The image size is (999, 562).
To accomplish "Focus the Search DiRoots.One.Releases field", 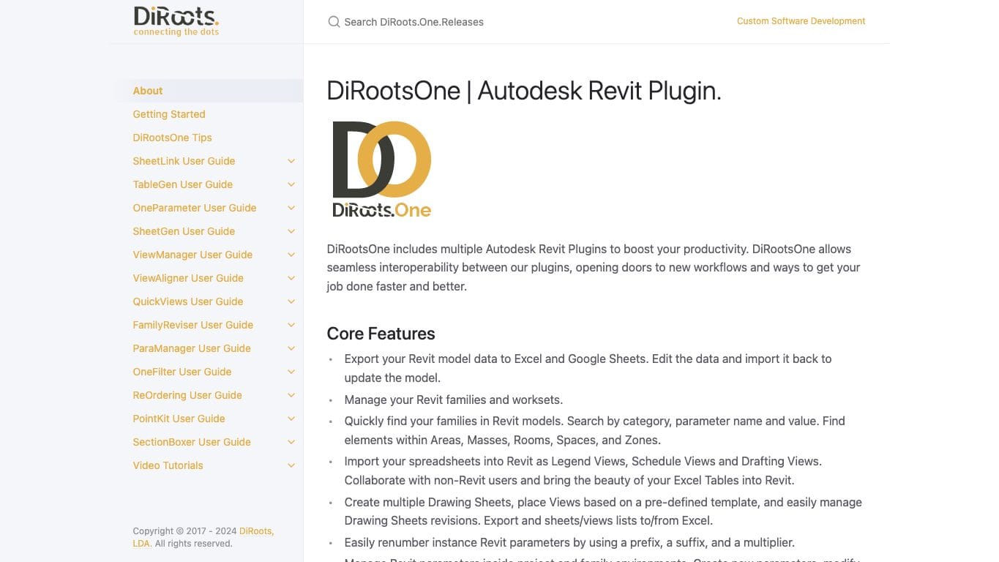I will click(x=414, y=22).
